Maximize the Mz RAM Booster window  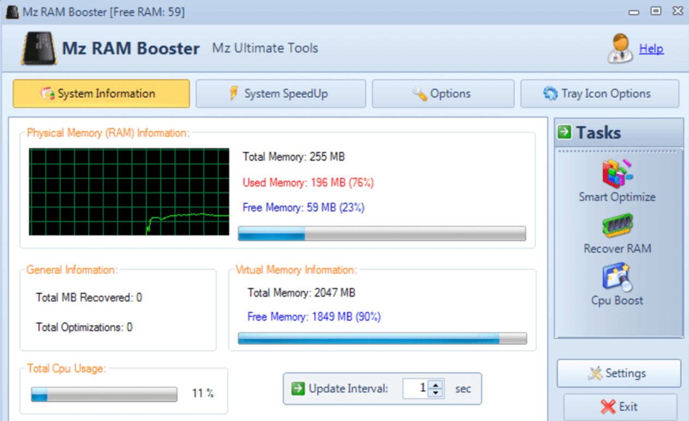[x=656, y=11]
